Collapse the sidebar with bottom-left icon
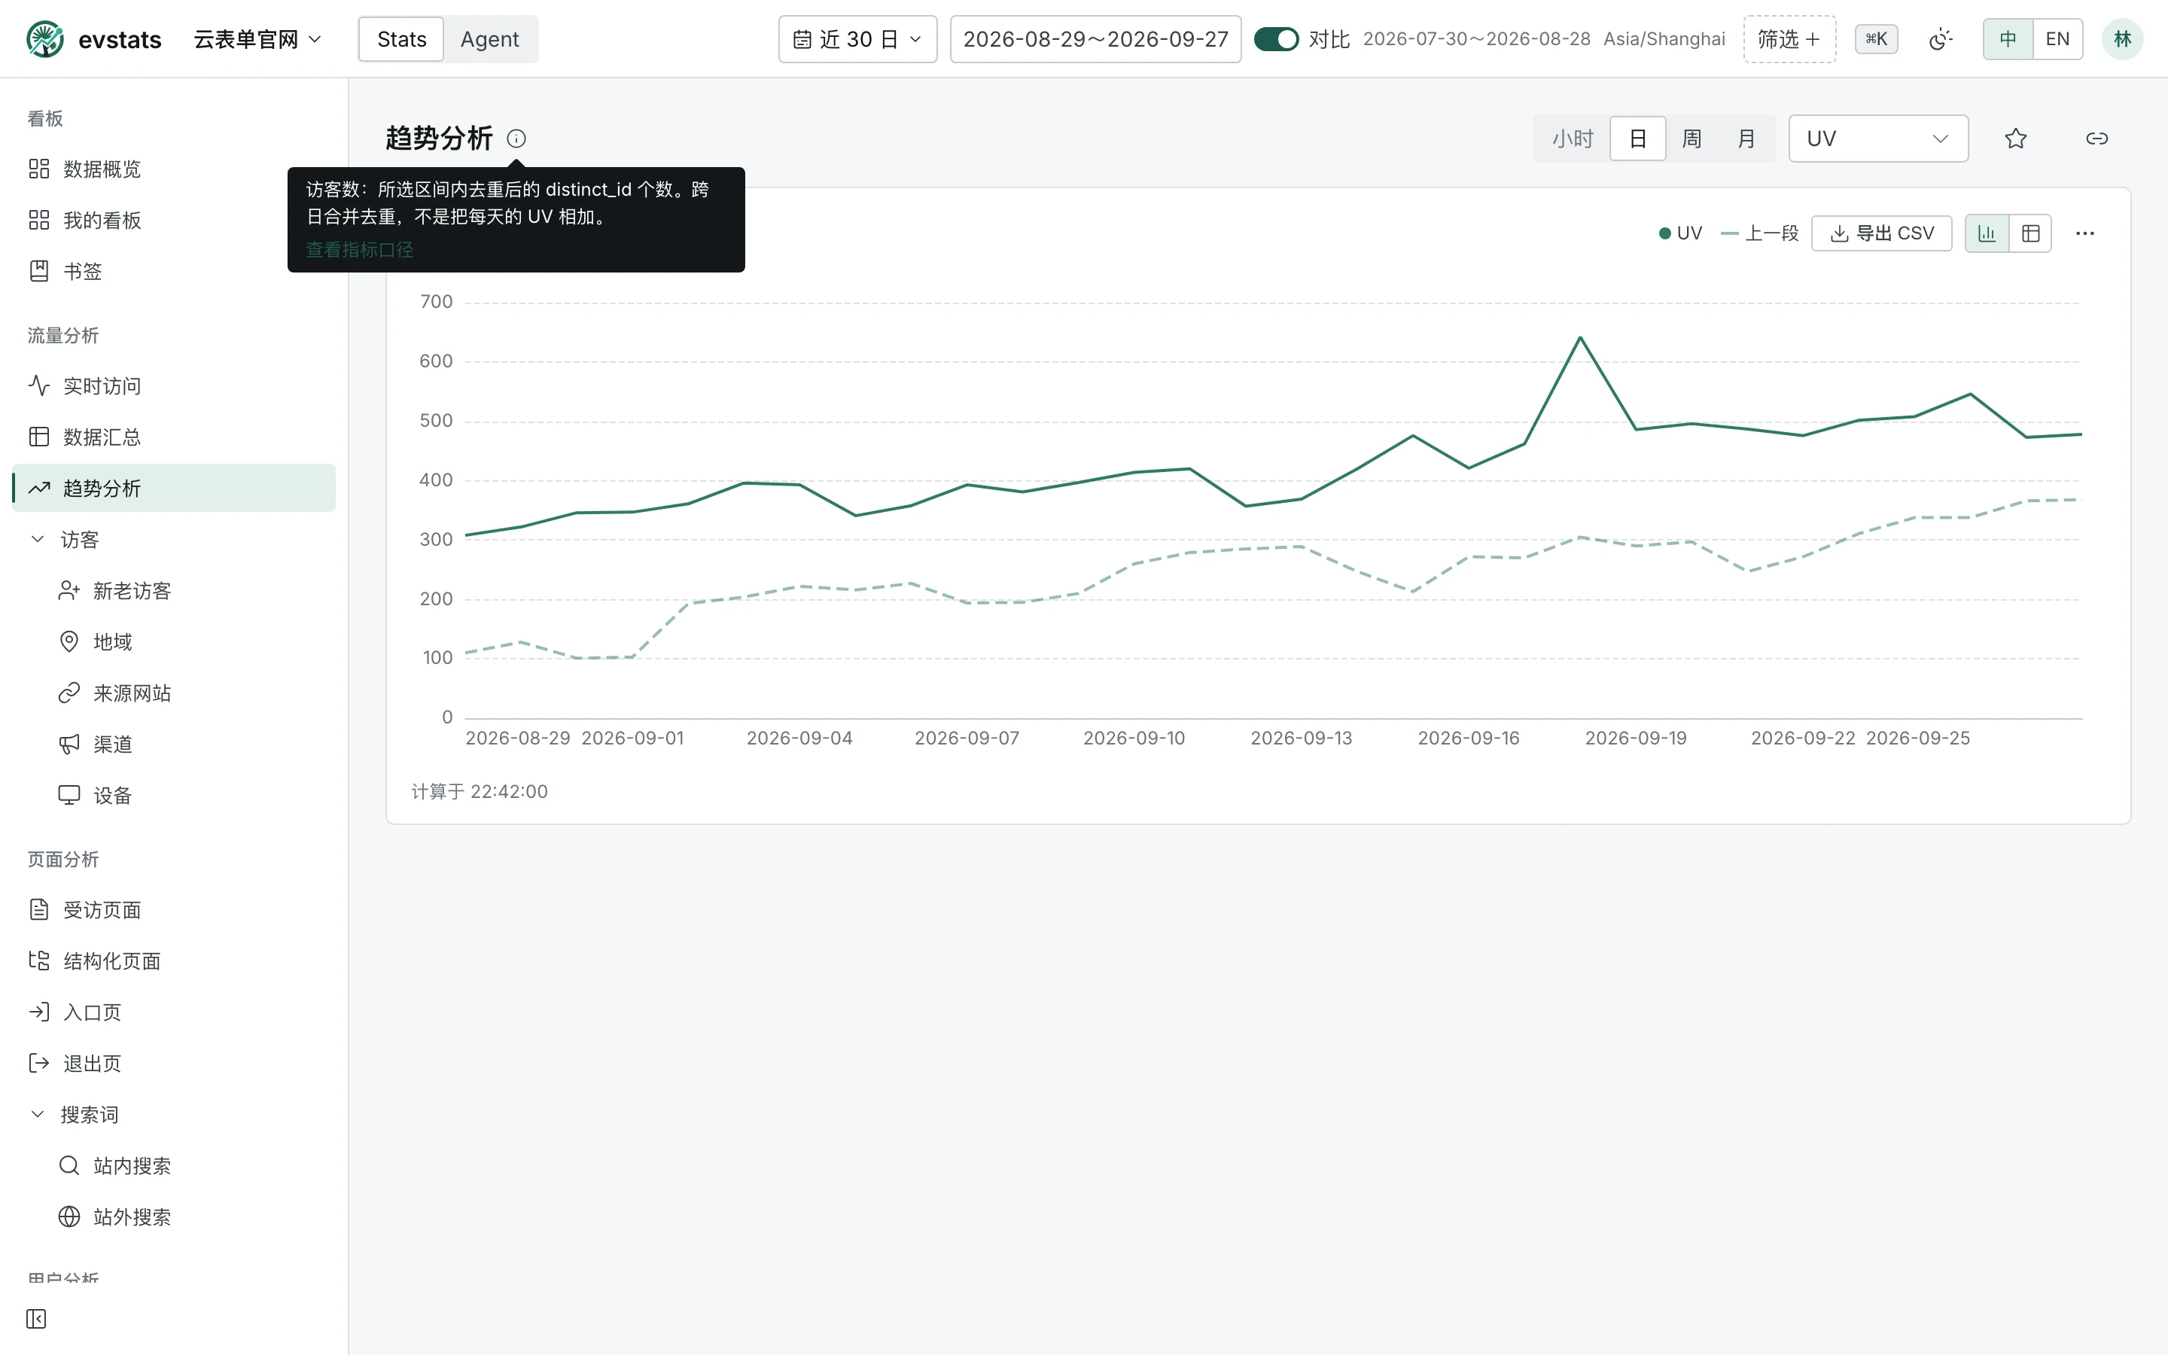This screenshot has width=2168, height=1355. [x=36, y=1318]
